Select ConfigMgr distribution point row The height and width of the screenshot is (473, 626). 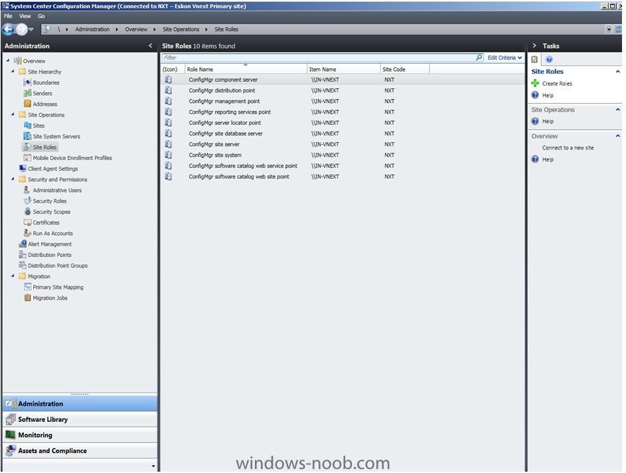click(343, 90)
